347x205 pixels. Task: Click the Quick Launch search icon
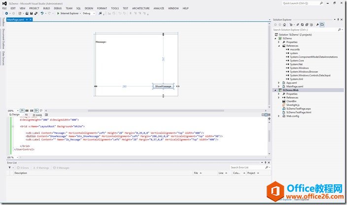click(x=321, y=3)
